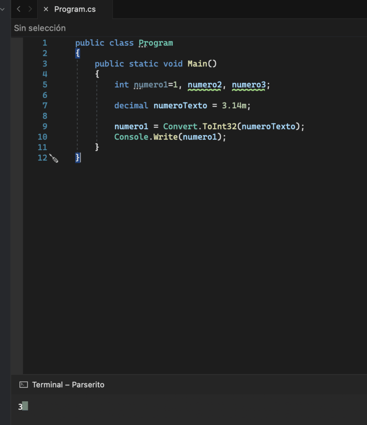
Task: Close the Program.cs tab
Action: pyautogui.click(x=46, y=9)
